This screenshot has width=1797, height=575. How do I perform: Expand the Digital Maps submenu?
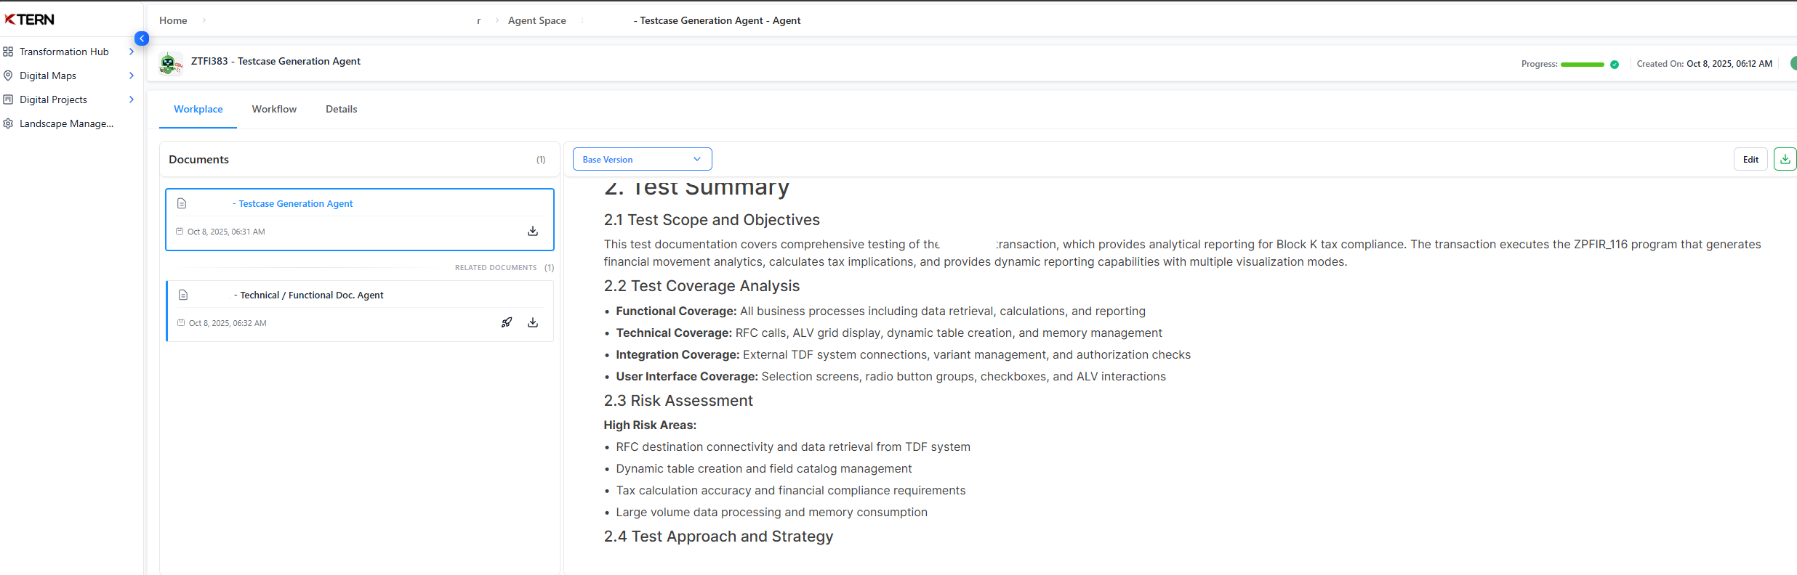coord(131,76)
